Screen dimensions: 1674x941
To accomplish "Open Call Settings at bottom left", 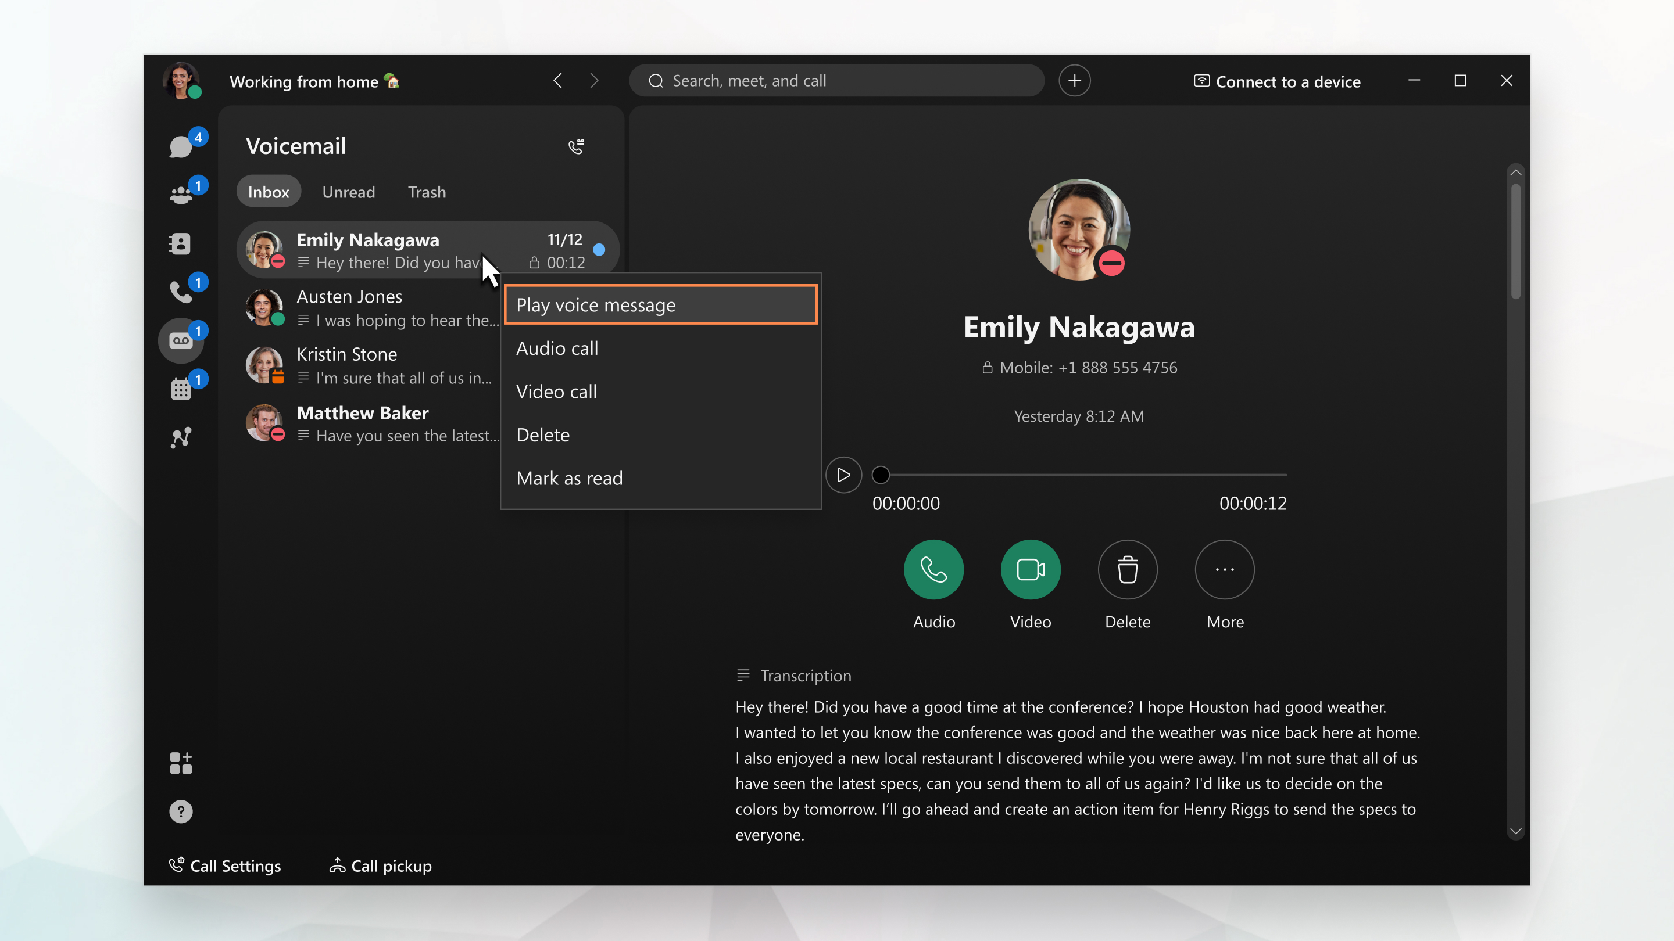I will [x=226, y=865].
